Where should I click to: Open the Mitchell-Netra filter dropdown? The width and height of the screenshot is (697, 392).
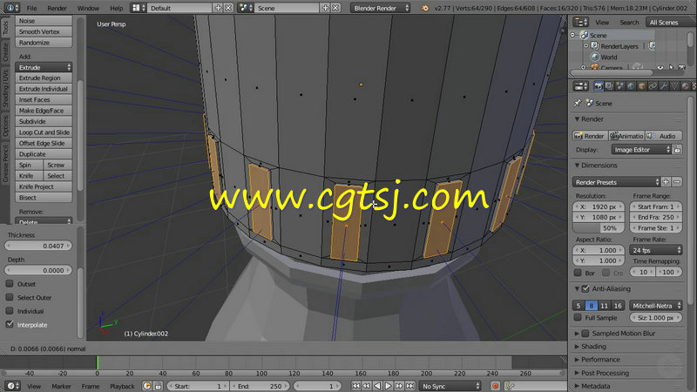tap(656, 306)
